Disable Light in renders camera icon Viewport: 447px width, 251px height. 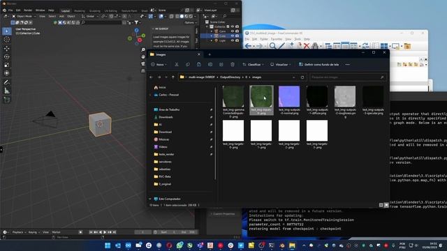click(x=237, y=40)
